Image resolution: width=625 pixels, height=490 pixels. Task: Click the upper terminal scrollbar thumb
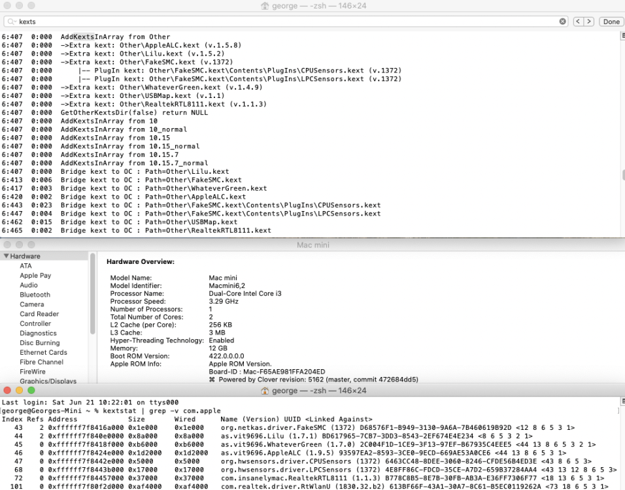(x=623, y=174)
